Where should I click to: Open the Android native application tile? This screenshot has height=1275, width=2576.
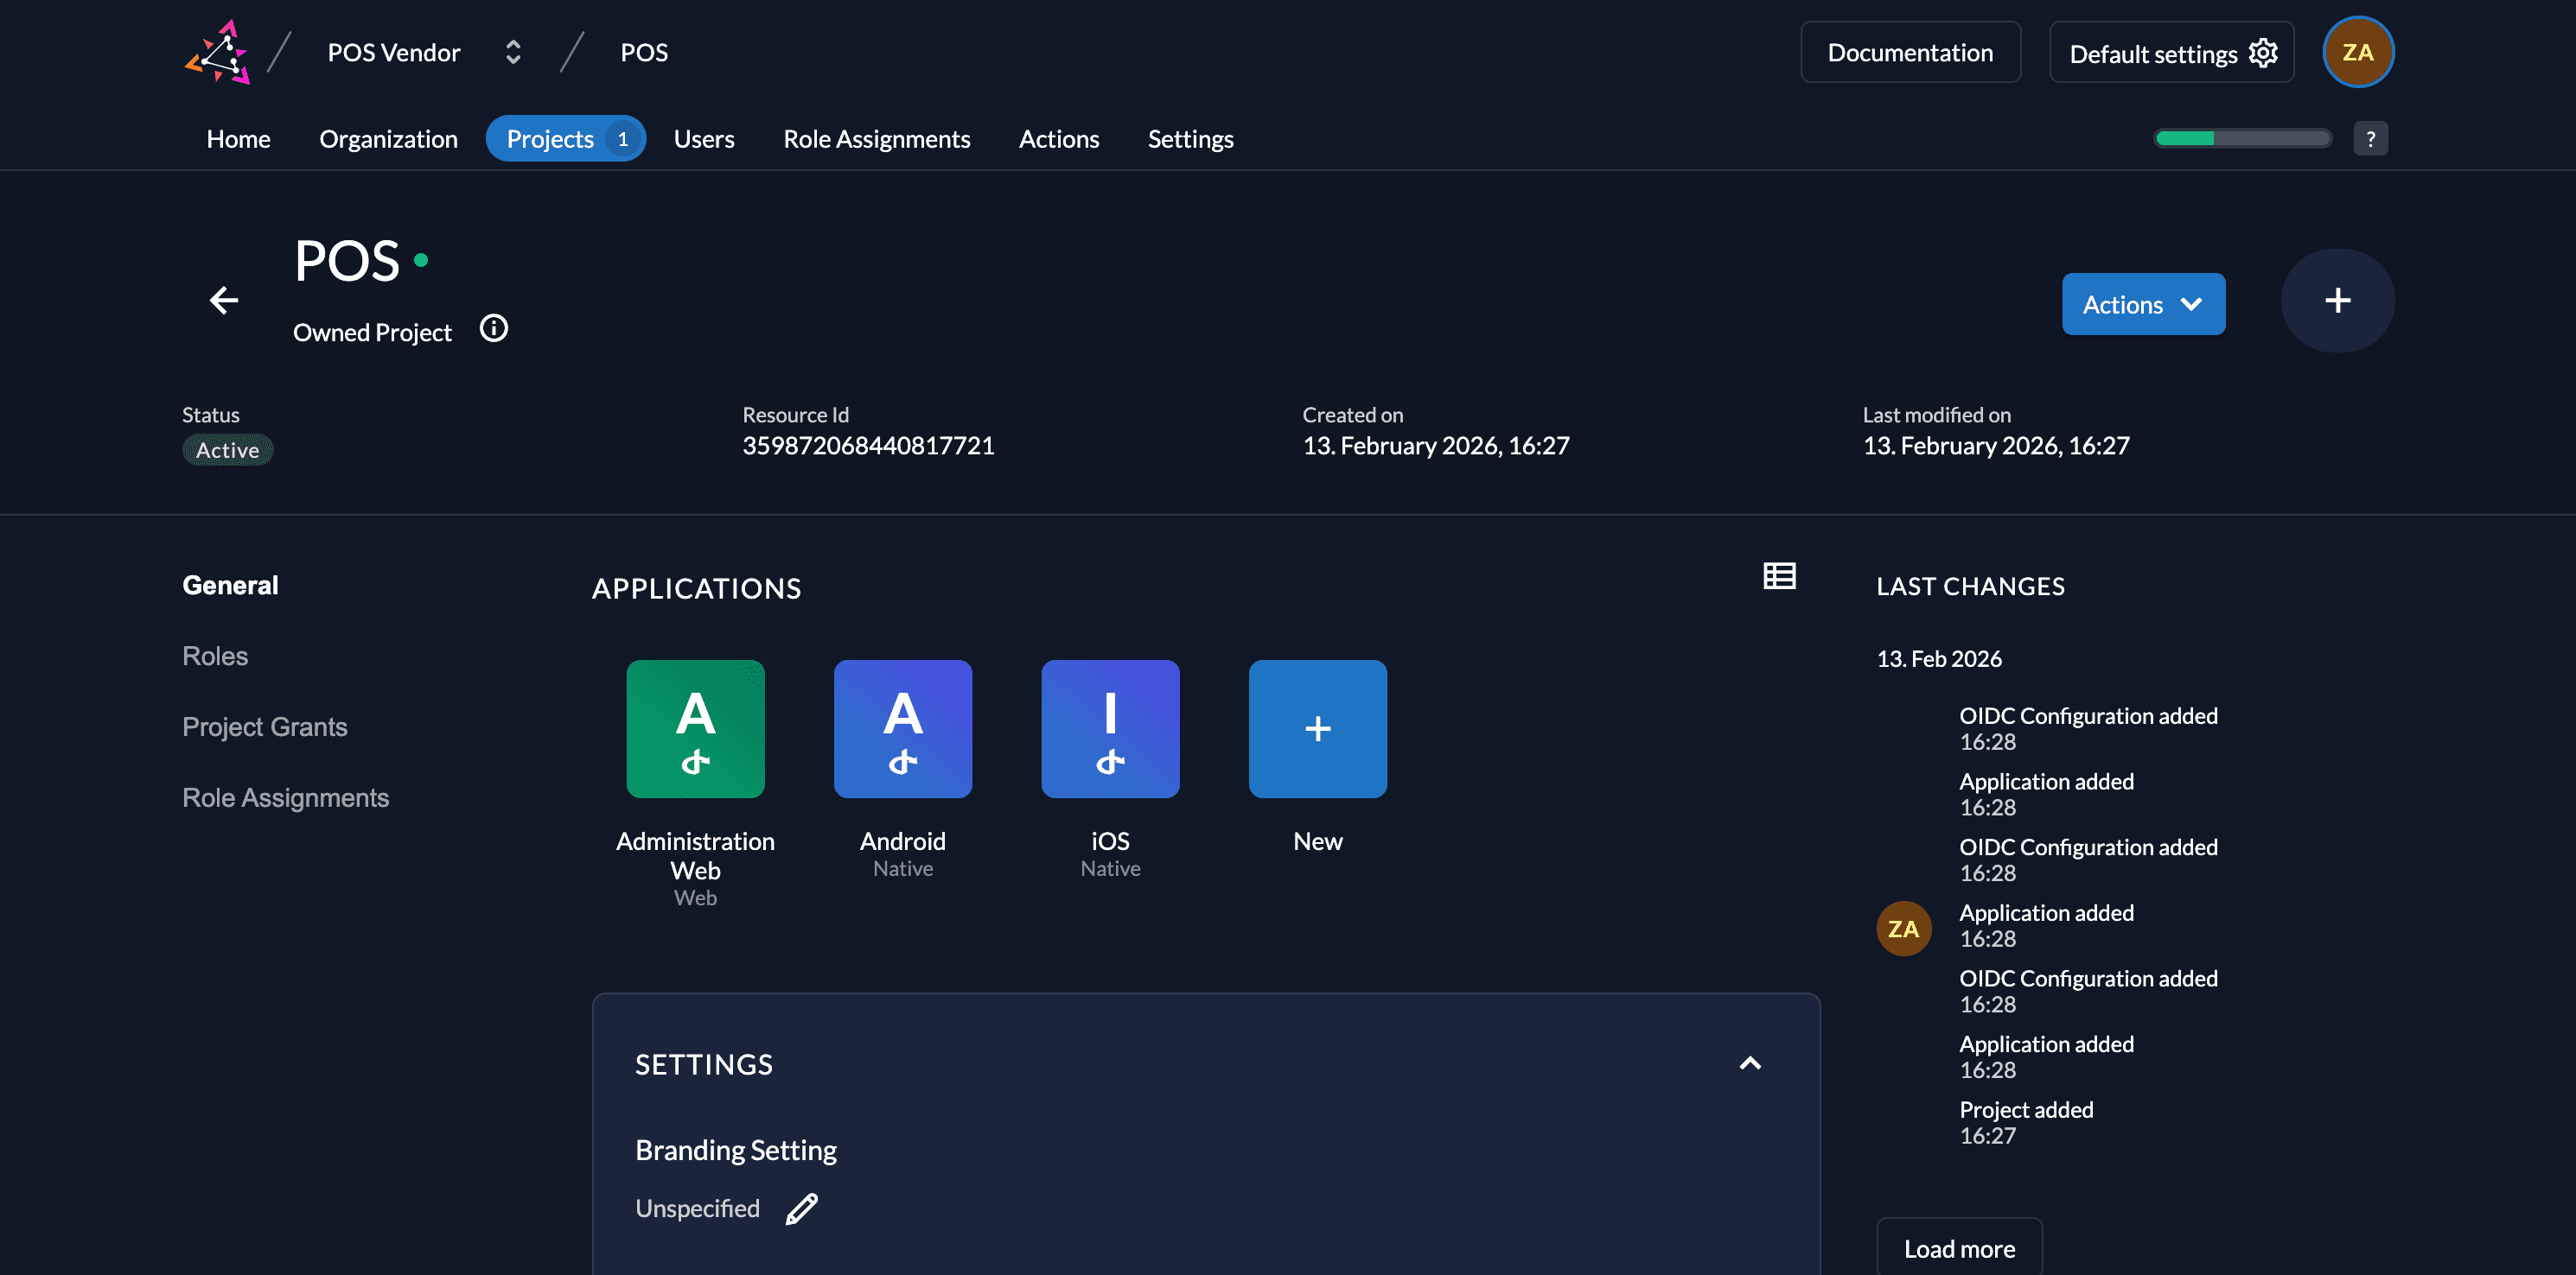click(x=902, y=728)
